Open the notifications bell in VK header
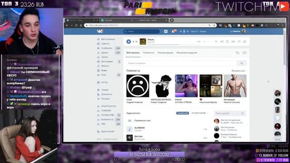The height and width of the screenshot is (163, 290). coord(173,31)
